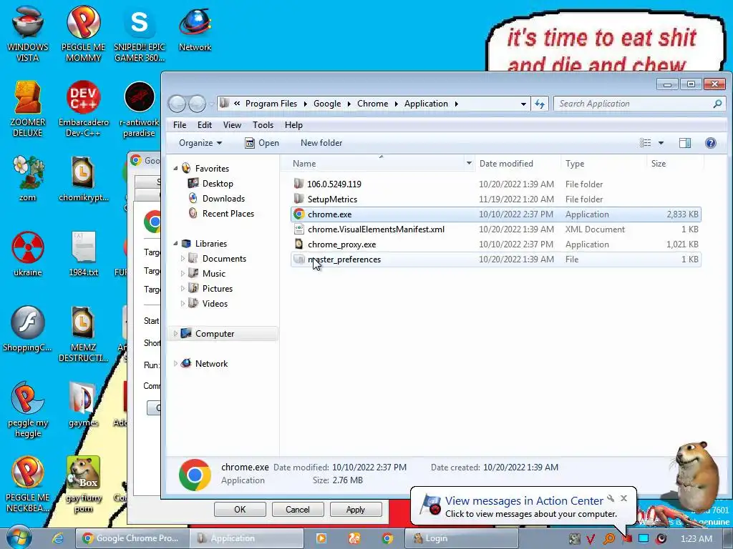
Task: Open Internet Explorer from the taskbar
Action: click(x=57, y=538)
